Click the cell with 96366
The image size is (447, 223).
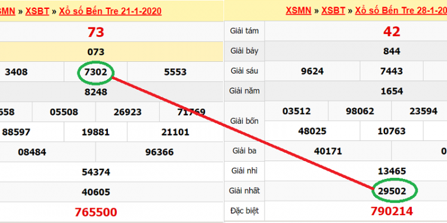coord(159,152)
